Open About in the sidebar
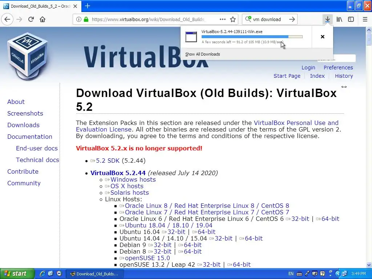Image resolution: width=372 pixels, height=279 pixels. [16, 102]
